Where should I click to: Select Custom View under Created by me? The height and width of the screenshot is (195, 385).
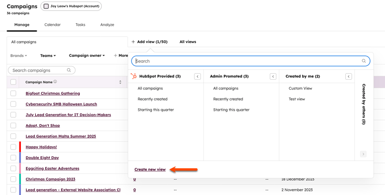(300, 88)
